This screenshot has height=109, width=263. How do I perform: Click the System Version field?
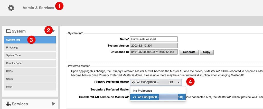point(154,46)
